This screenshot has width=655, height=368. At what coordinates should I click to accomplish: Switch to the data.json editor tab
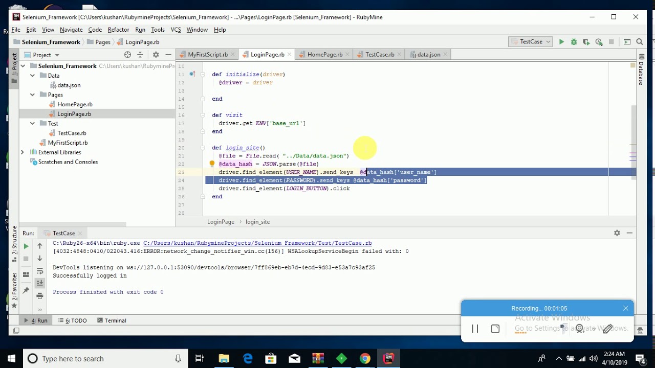click(x=428, y=55)
